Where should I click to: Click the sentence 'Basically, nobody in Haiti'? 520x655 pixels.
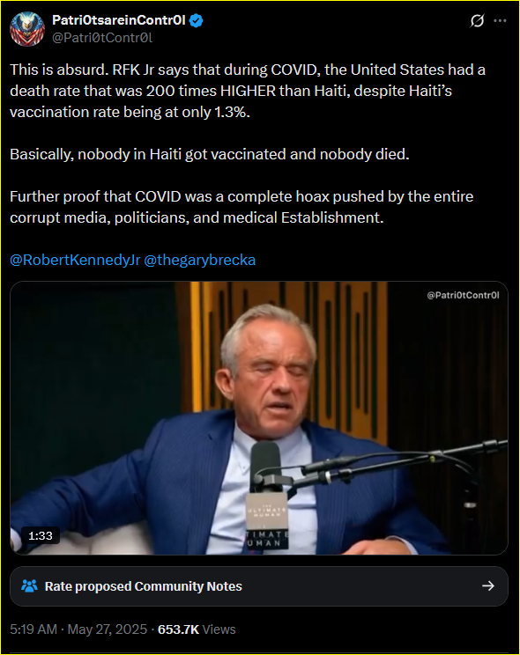pos(210,154)
